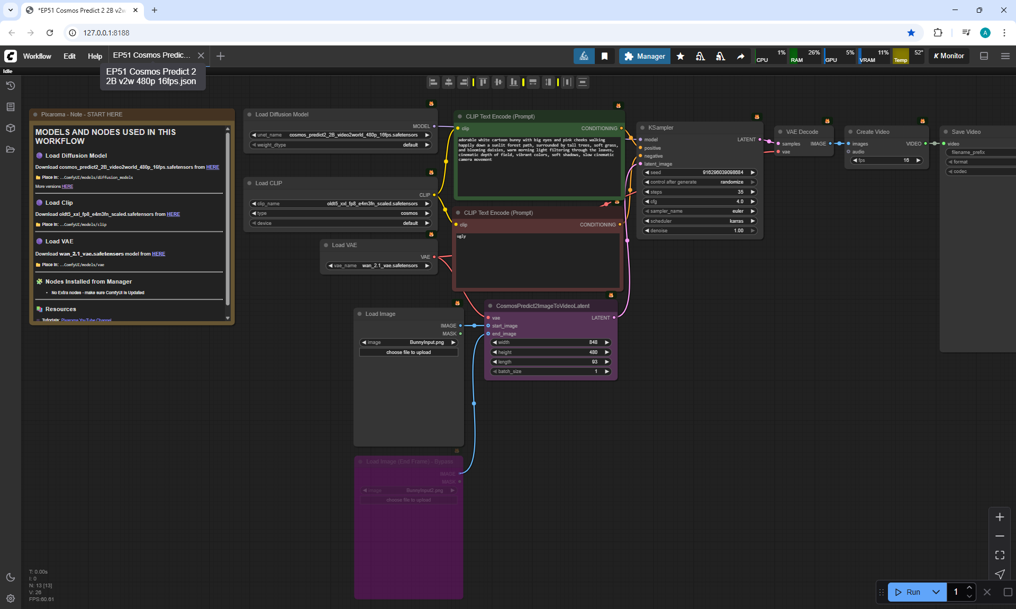Open the Workflow menu
The width and height of the screenshot is (1016, 609).
pos(37,56)
